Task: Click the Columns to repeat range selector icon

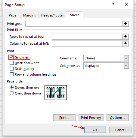Action: tap(125, 43)
